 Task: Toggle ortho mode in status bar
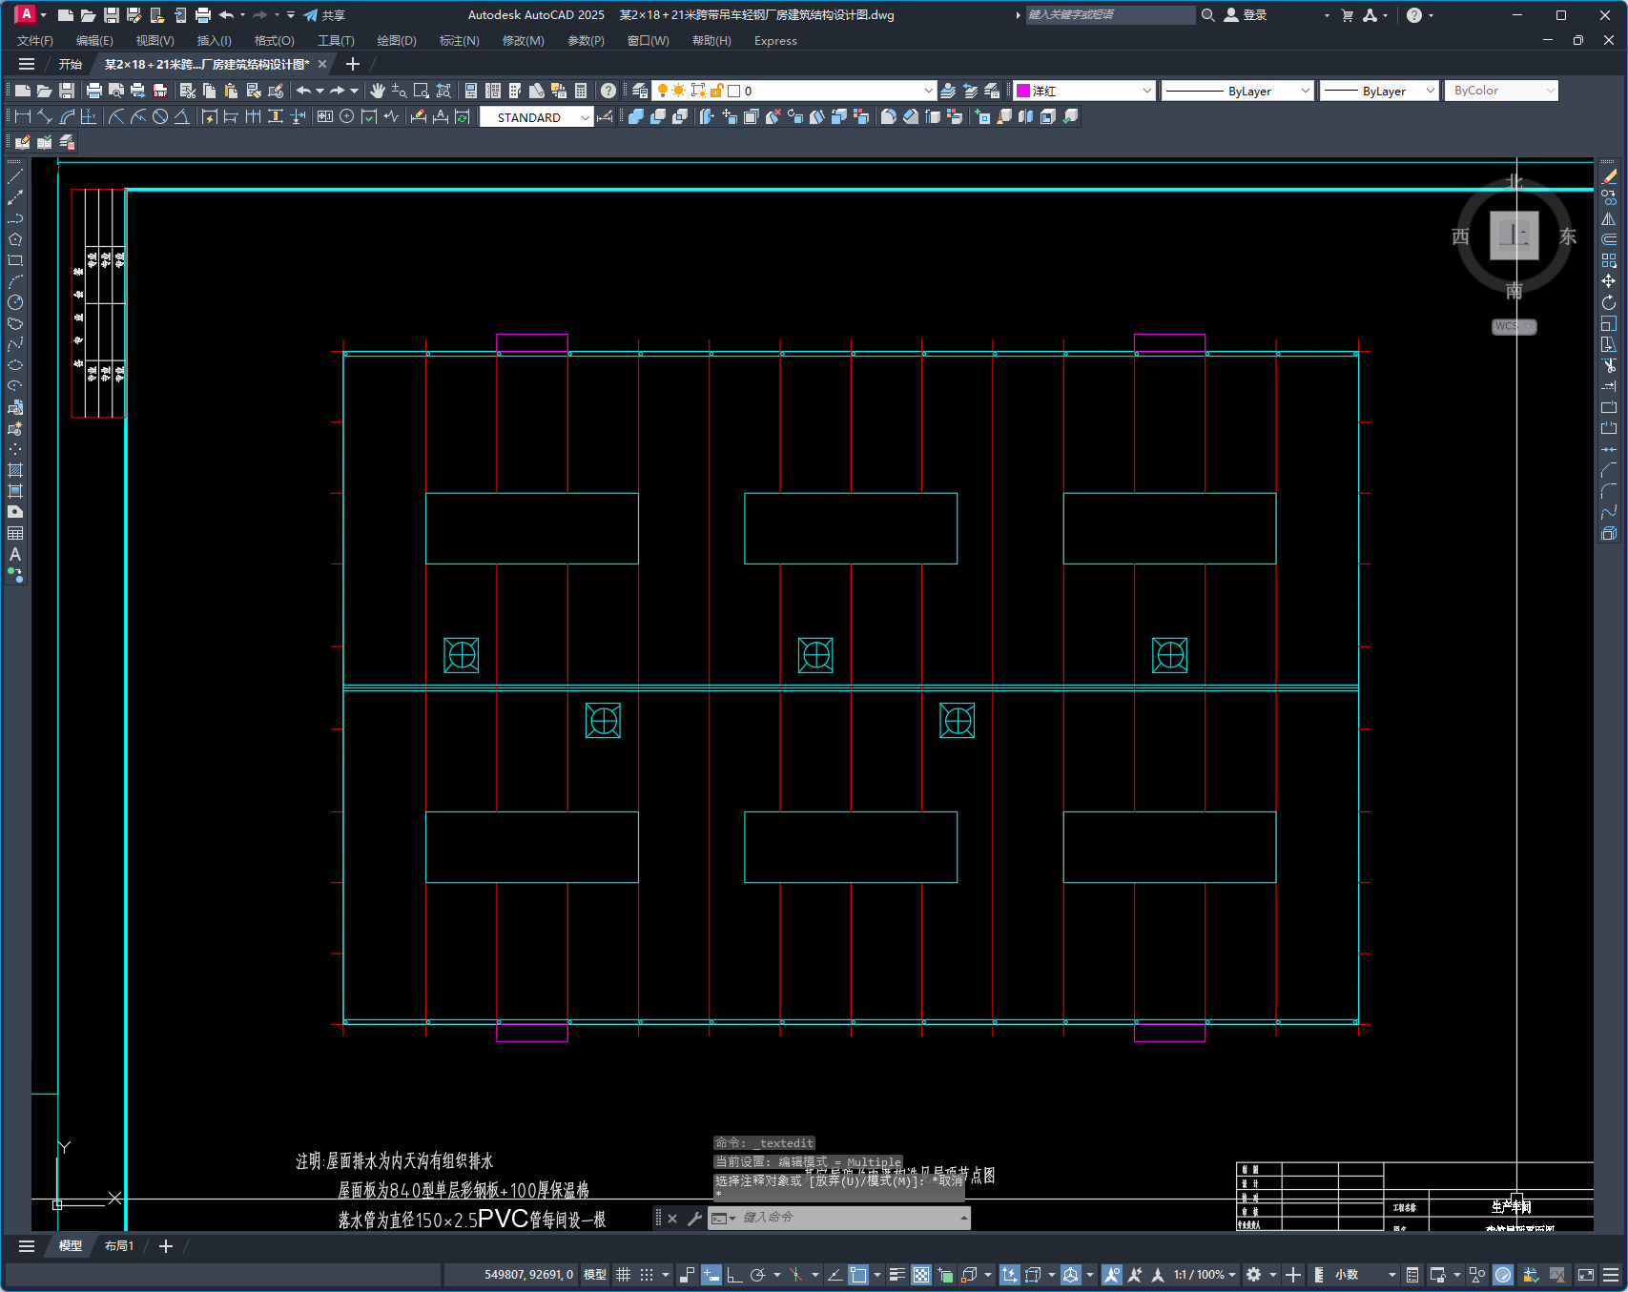(x=733, y=1275)
